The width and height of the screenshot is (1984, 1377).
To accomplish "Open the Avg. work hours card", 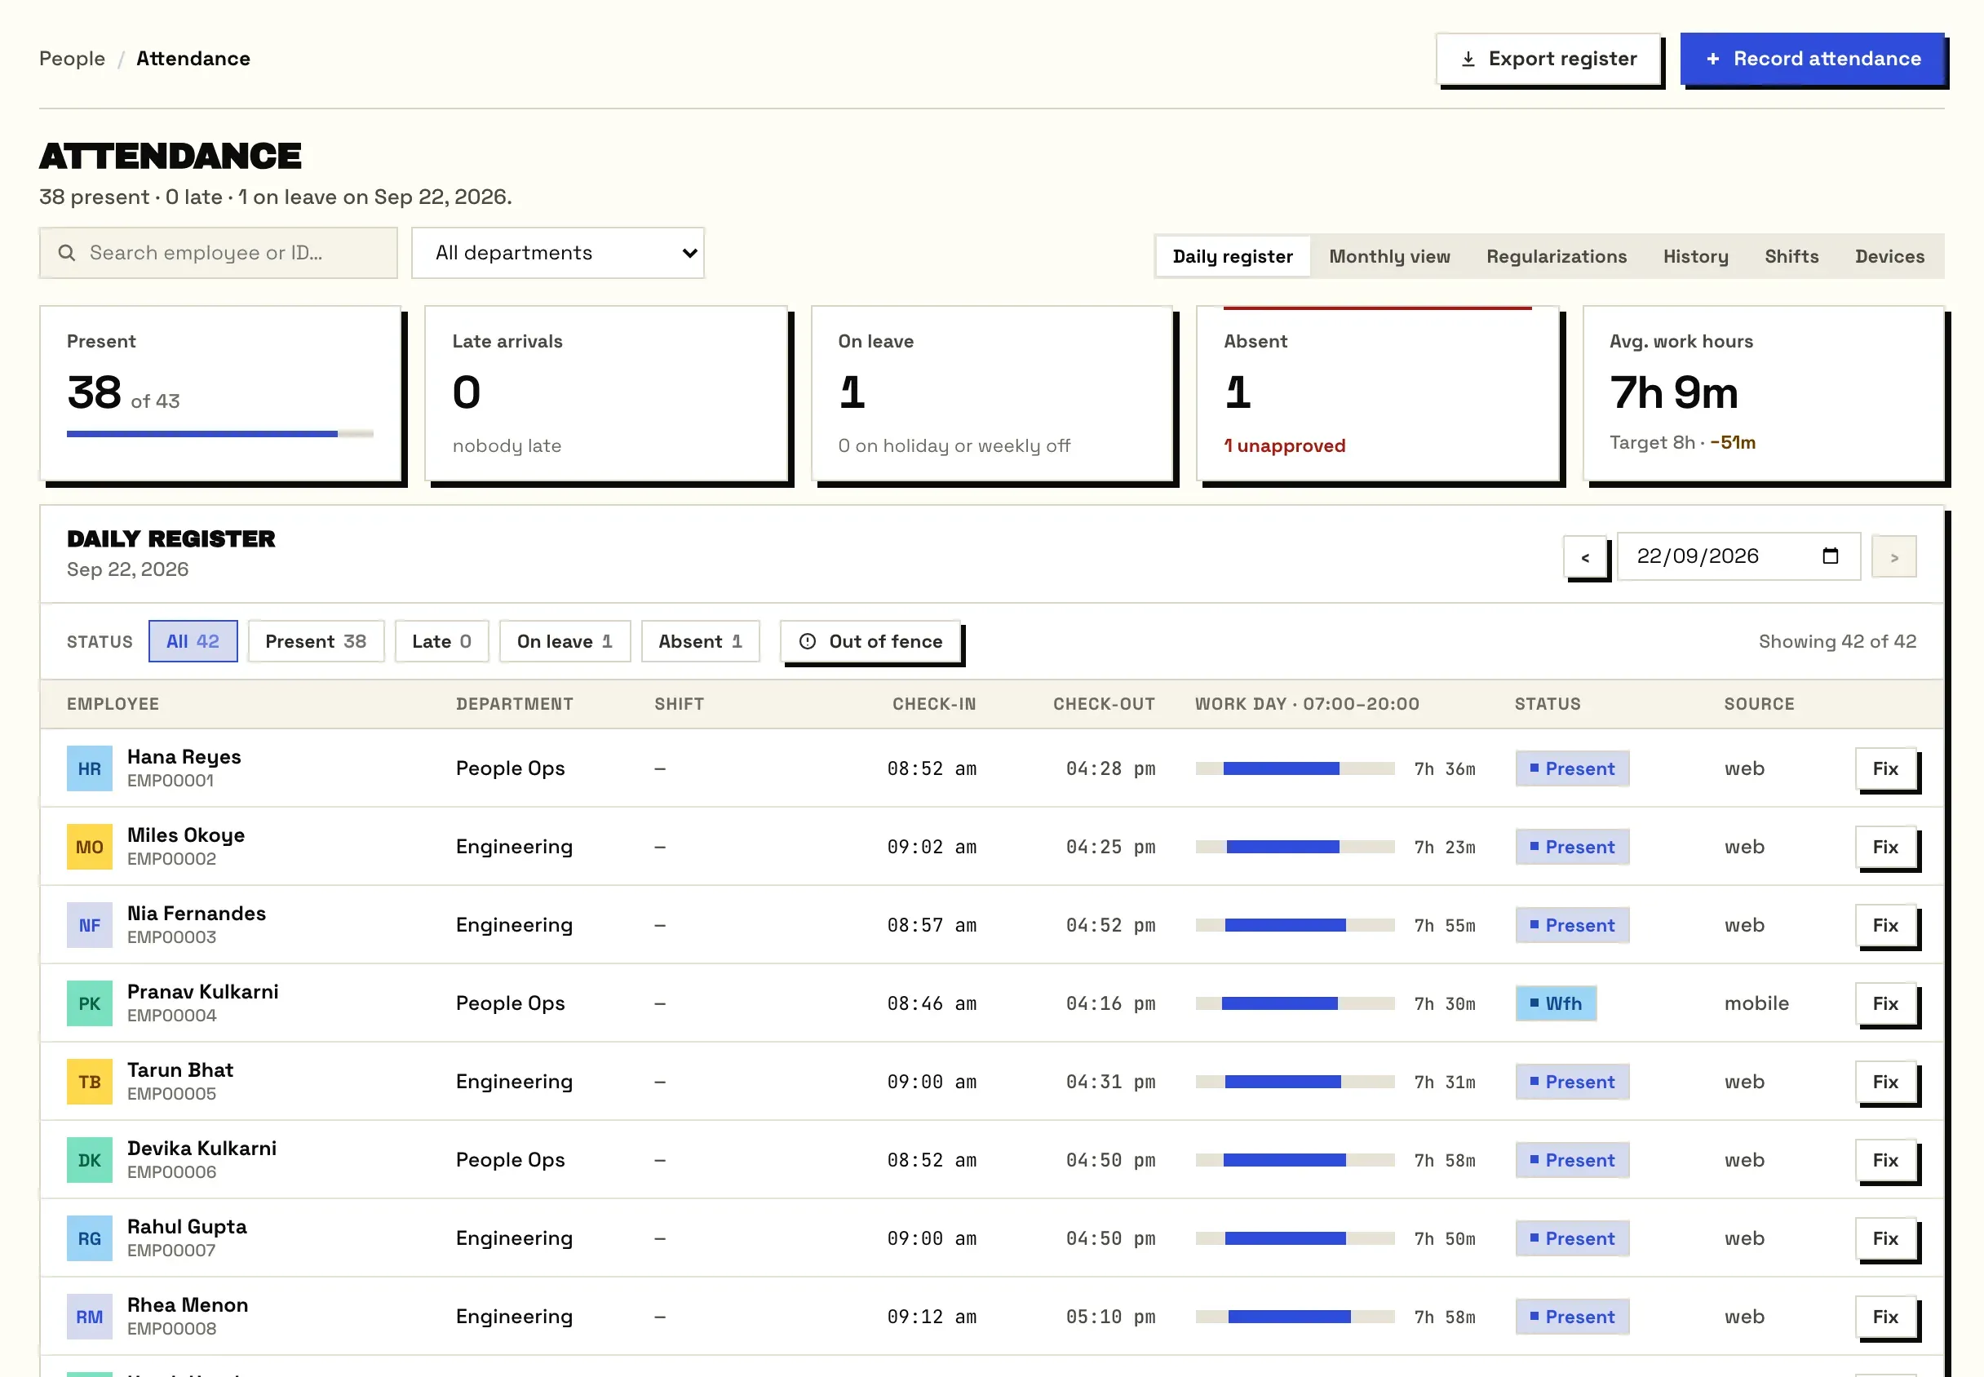I will pos(1764,393).
